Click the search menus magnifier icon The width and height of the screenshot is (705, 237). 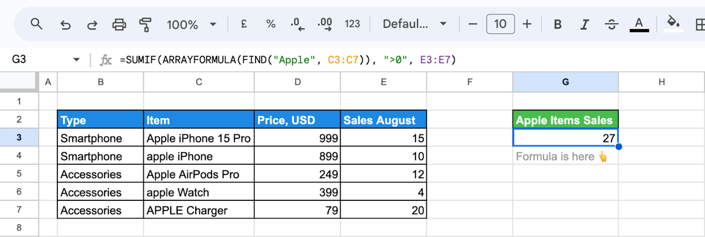point(36,24)
